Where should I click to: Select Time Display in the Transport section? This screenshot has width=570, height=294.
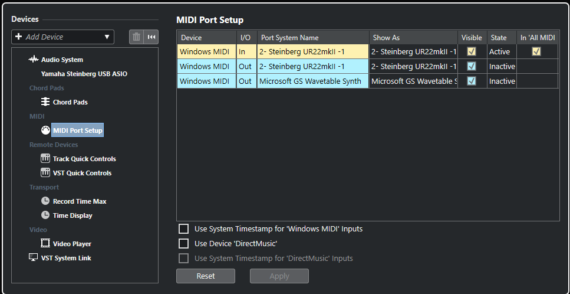tap(73, 215)
